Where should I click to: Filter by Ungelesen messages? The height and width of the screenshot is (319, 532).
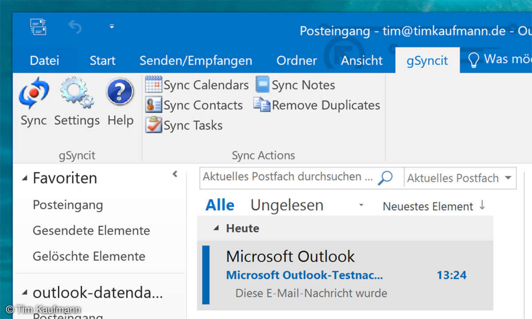click(287, 205)
